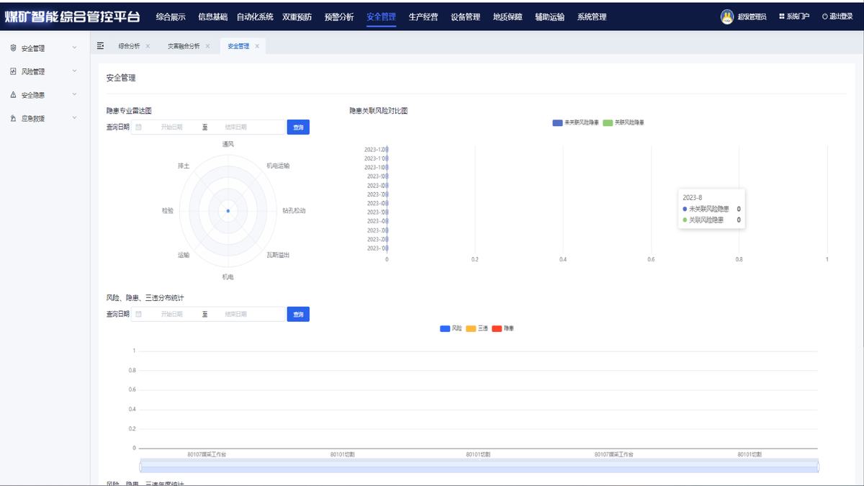This screenshot has width=864, height=486.
Task: Expand the 应急救援 sidebar chevron
Action: click(x=74, y=118)
